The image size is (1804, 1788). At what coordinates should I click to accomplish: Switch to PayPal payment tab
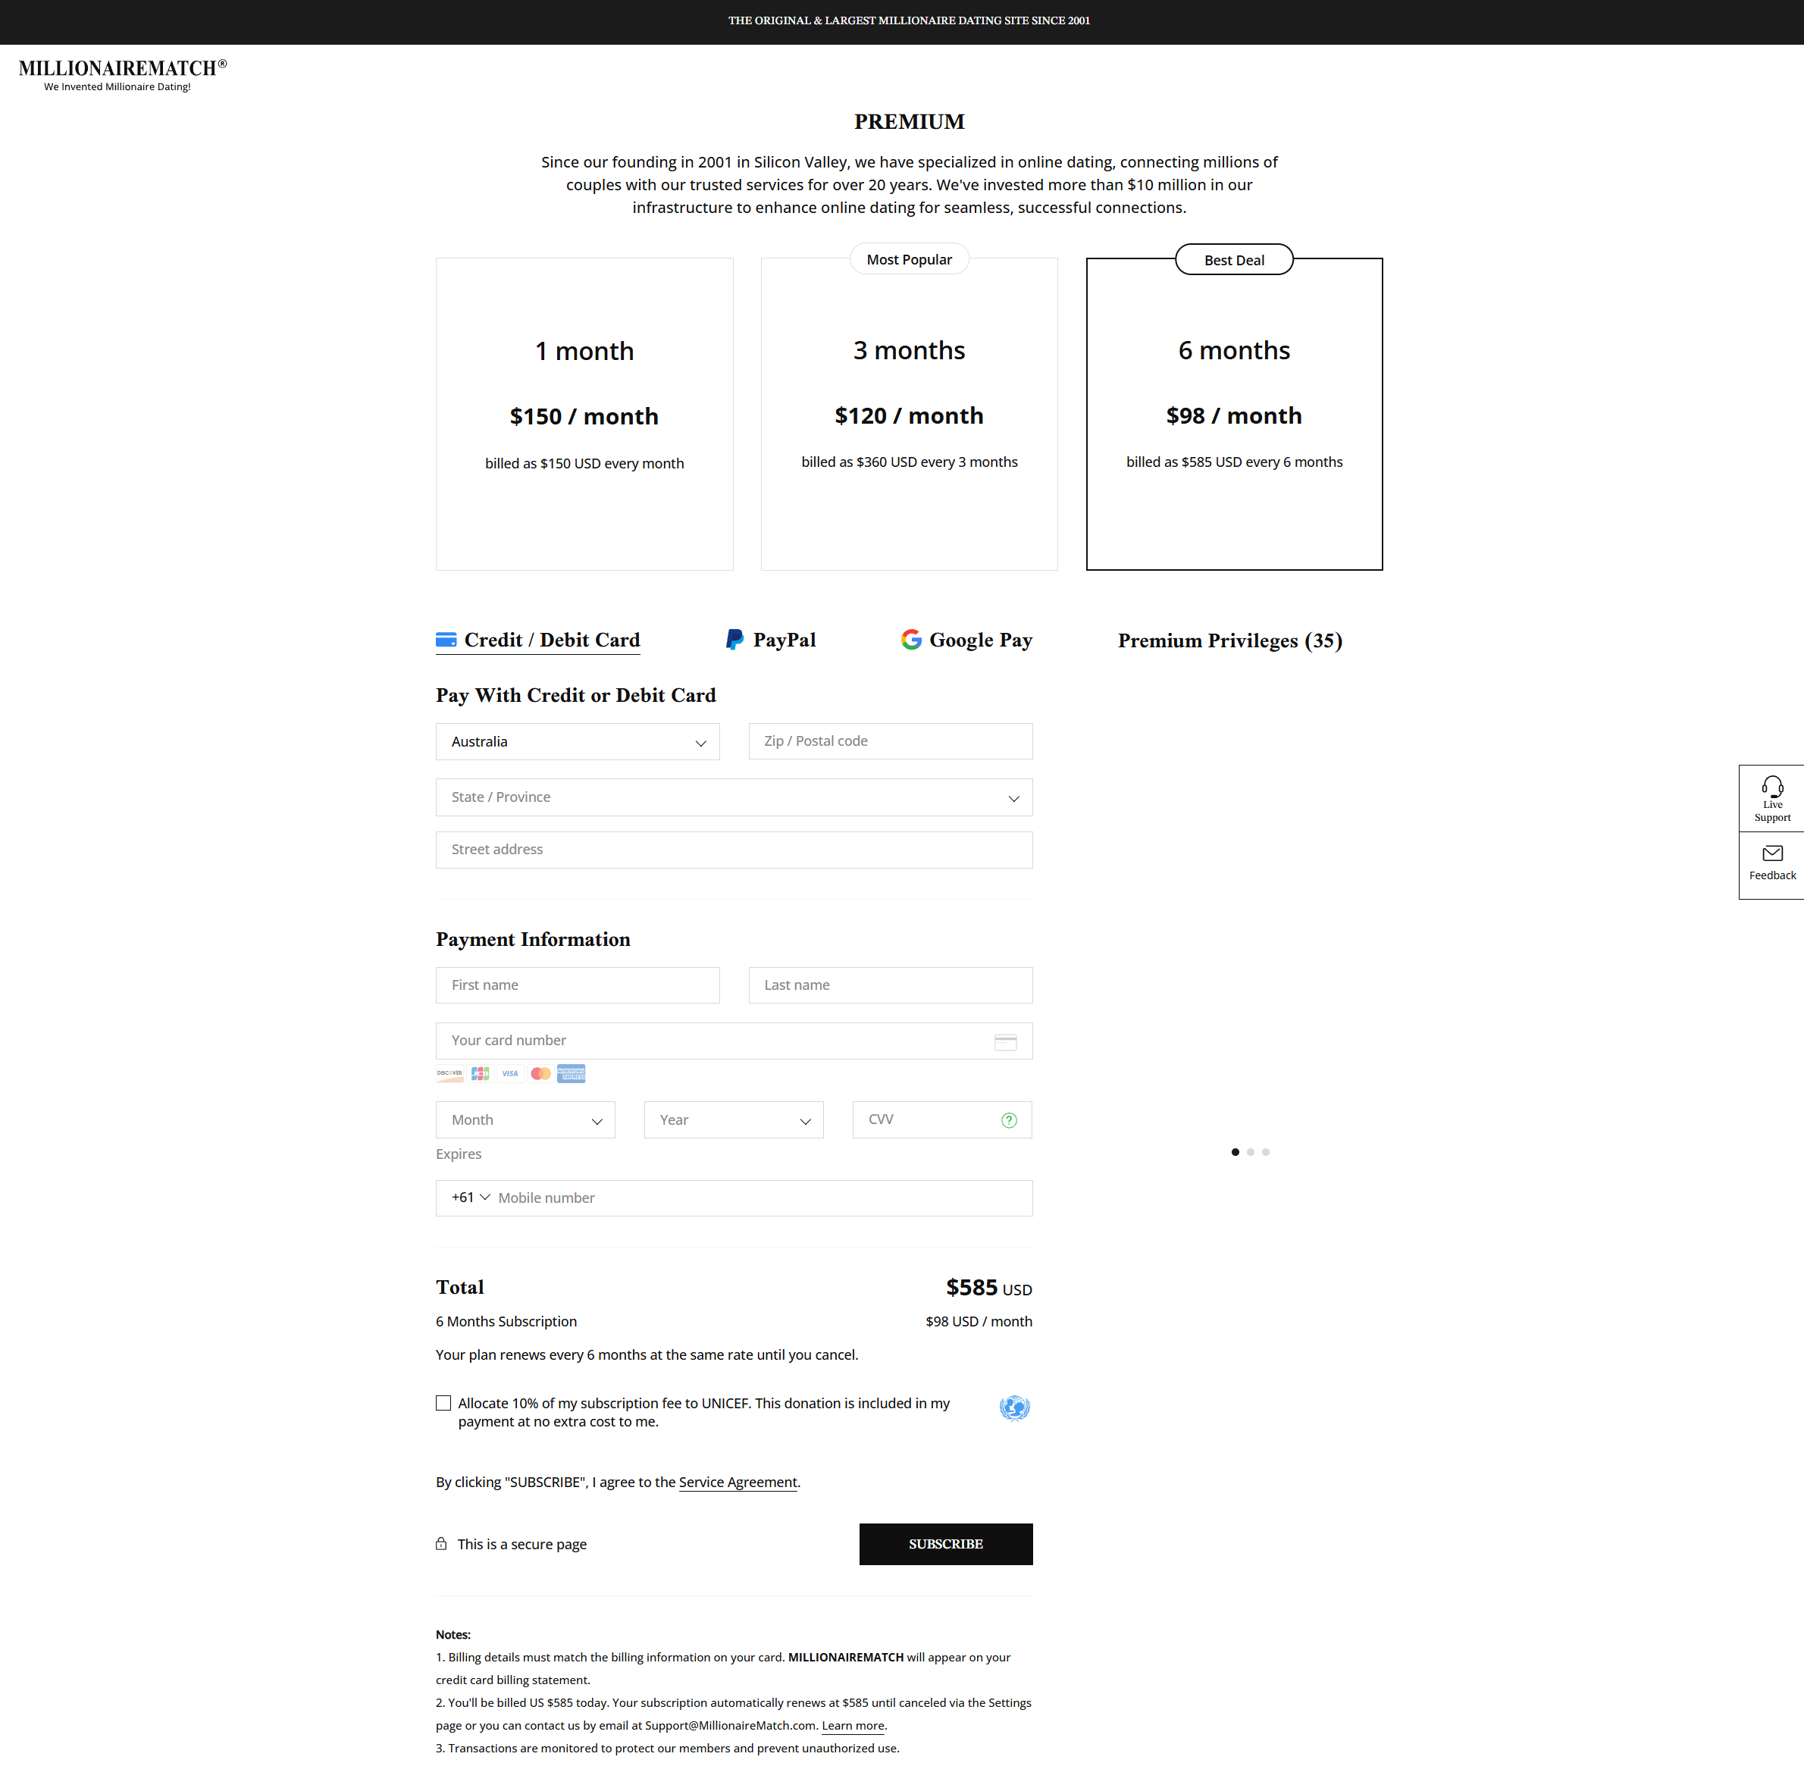(x=770, y=640)
